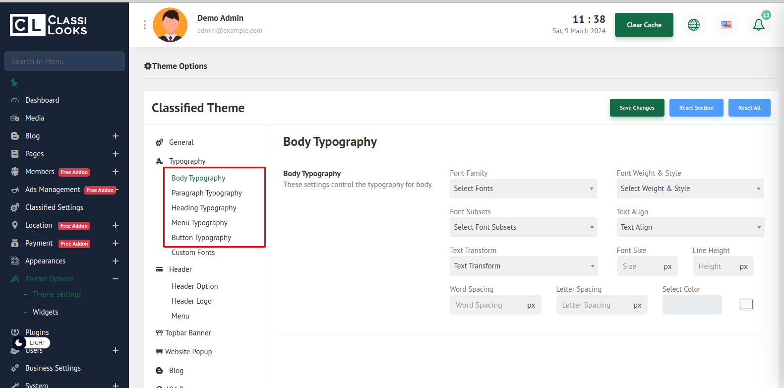Open the US flag language selector
The image size is (784, 388).
point(726,25)
